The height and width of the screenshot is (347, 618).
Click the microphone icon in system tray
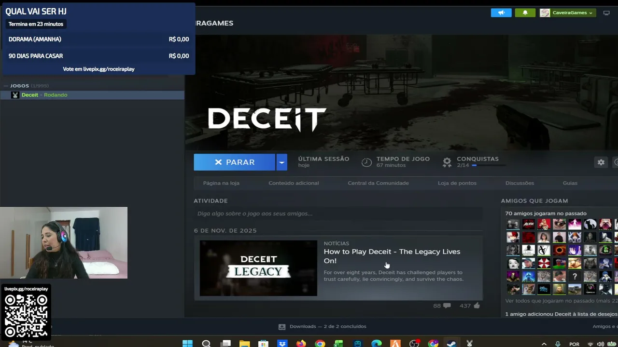pyautogui.click(x=558, y=344)
